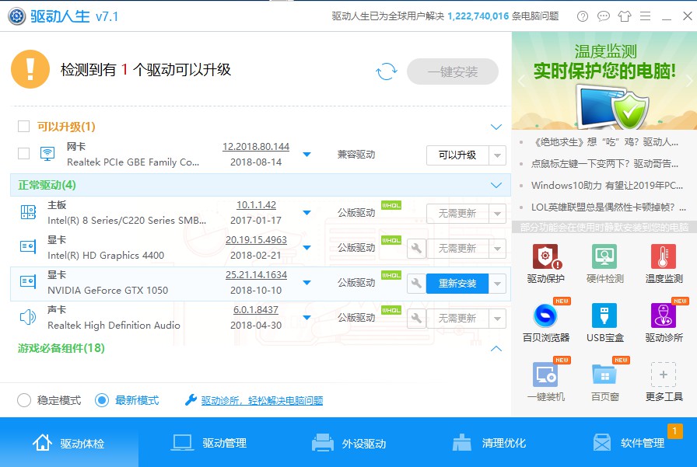The image size is (697, 467).
Task: Open the USB宝盒 tool
Action: 604,322
